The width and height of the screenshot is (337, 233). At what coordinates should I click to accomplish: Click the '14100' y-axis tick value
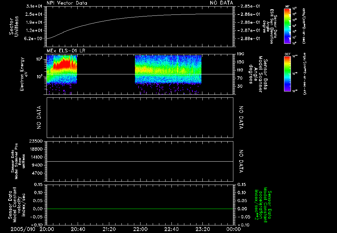[x=36, y=157]
